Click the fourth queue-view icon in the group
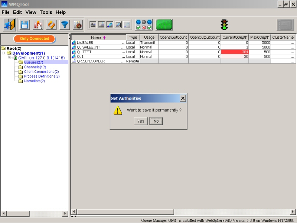297x223 pixels. 118,25
